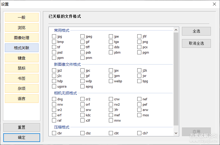Tick the pbm format checkbox
The image size is (220, 145).
coord(111,52)
